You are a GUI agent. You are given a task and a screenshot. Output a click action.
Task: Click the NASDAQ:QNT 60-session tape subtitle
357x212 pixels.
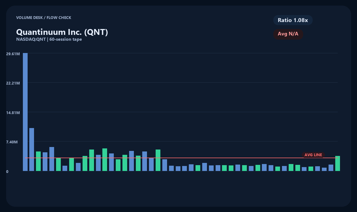point(49,39)
